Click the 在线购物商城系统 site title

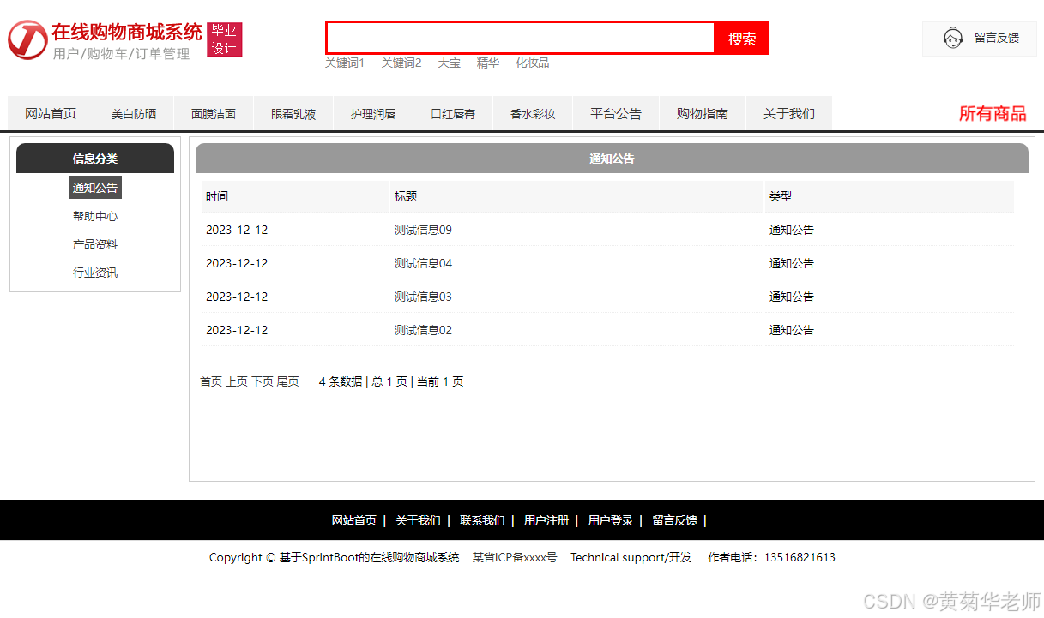point(127,32)
